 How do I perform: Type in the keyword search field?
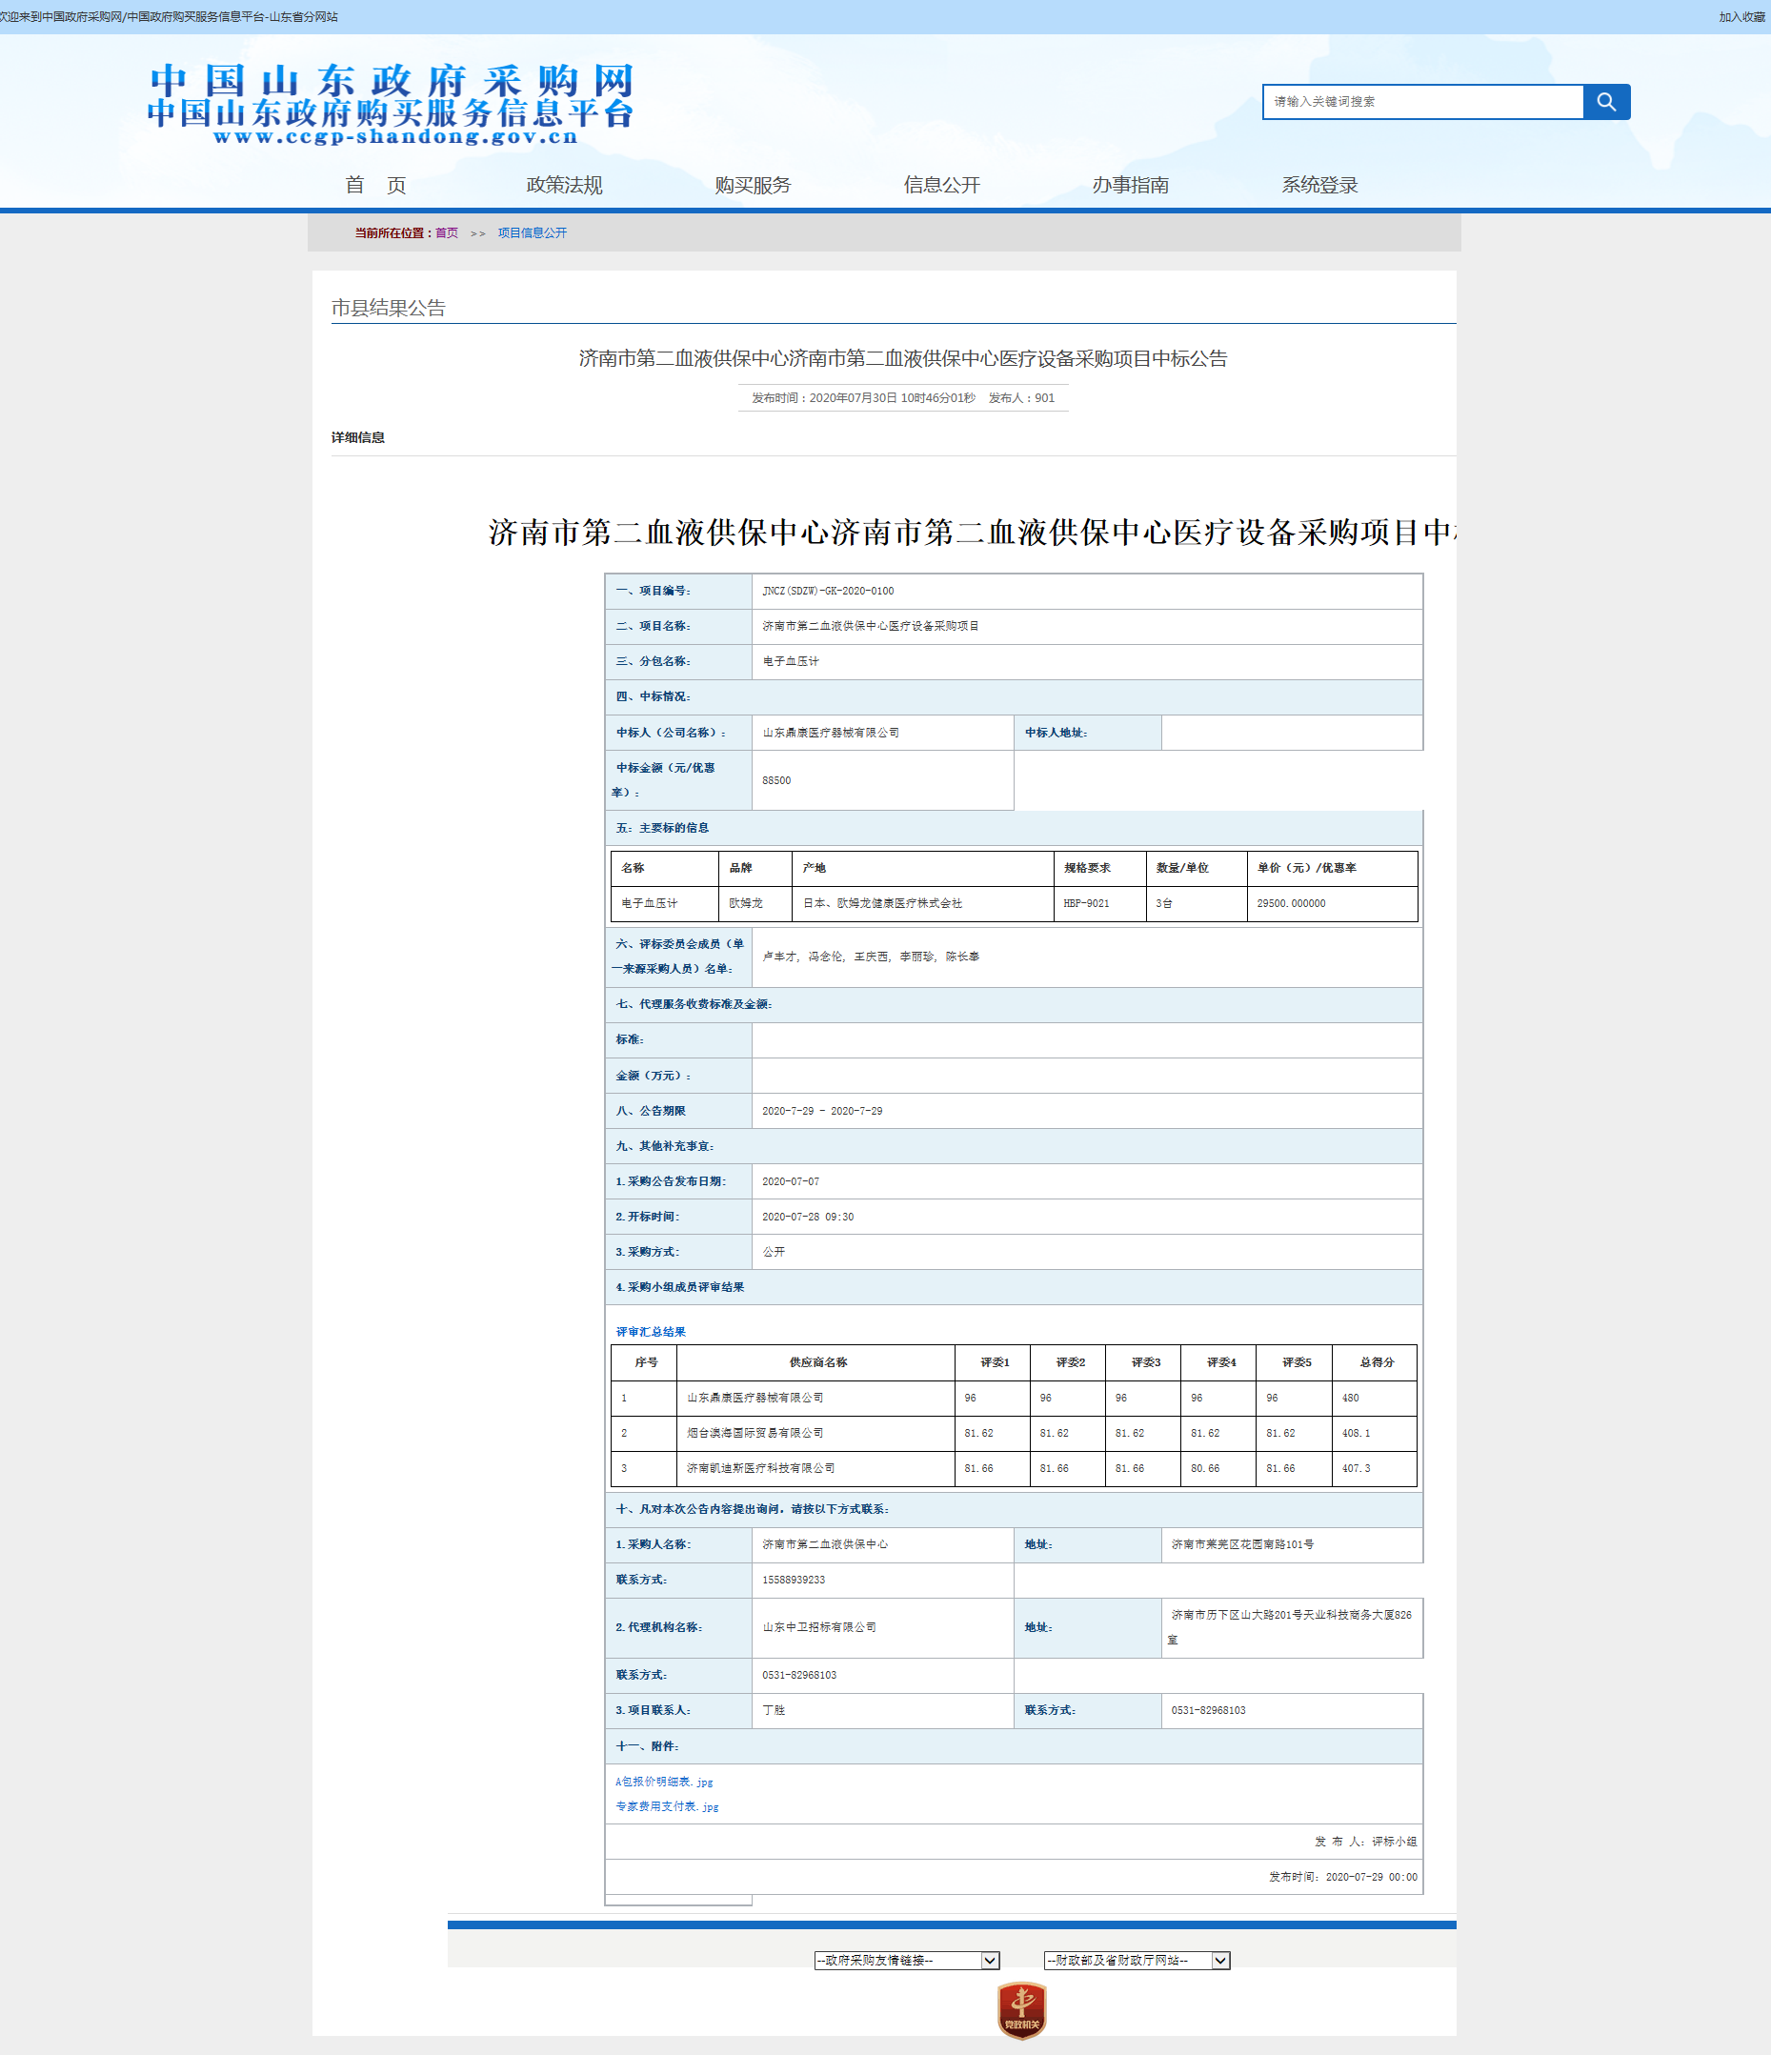(1422, 102)
